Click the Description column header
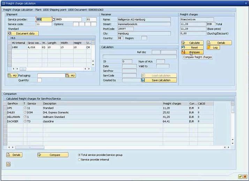249x181 pixels. 103,104
